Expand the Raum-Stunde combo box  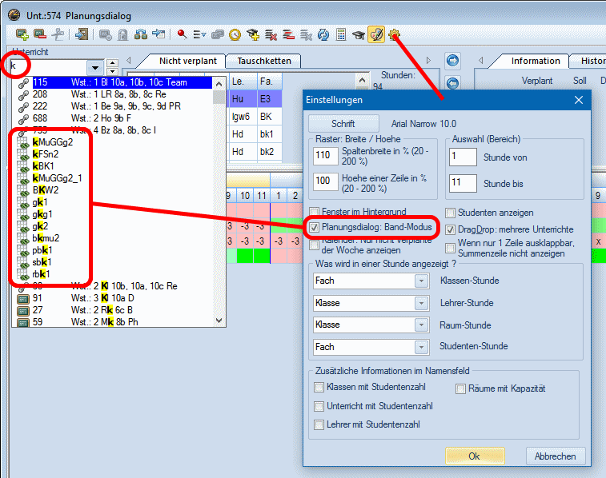pyautogui.click(x=422, y=325)
